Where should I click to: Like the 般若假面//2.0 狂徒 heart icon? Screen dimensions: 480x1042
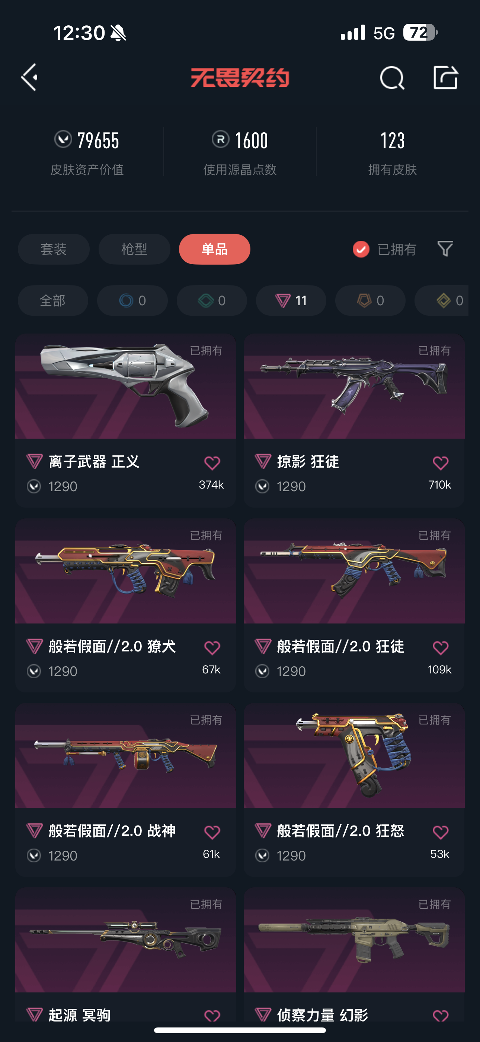click(441, 648)
